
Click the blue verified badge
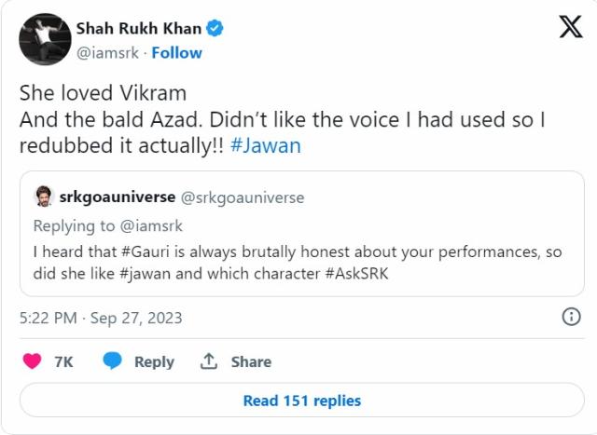click(x=215, y=28)
